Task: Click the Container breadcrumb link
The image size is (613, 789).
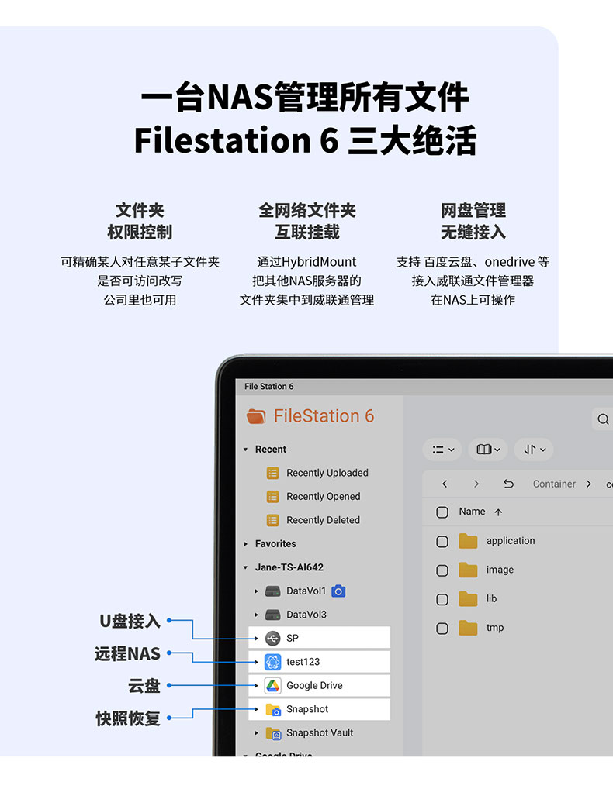Action: (554, 484)
